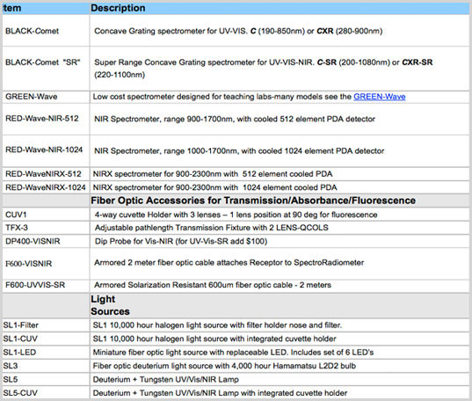The height and width of the screenshot is (401, 472).
Task: Click the Adjustable pathlength Transmission Fixture description
Action: click(x=212, y=228)
